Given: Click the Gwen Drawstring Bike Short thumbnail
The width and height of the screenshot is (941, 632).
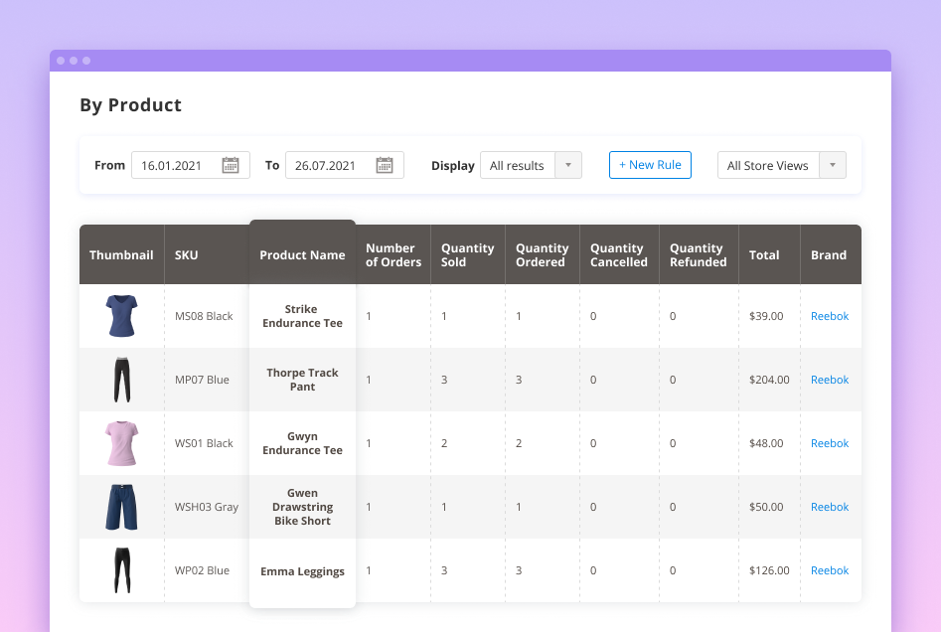Looking at the screenshot, I should [121, 507].
